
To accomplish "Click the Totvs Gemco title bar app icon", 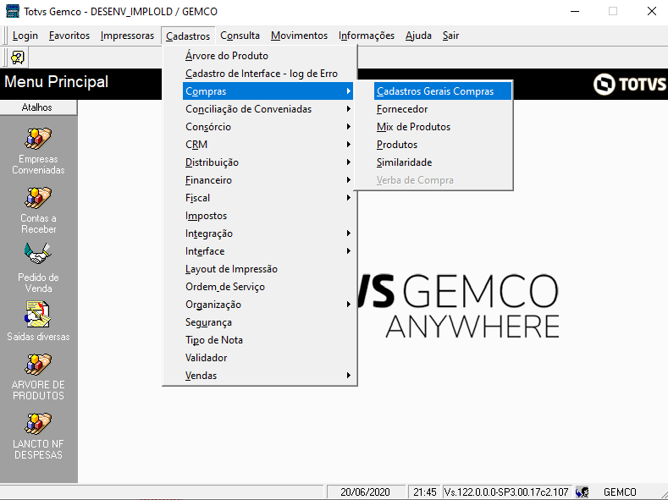I will click(x=12, y=11).
